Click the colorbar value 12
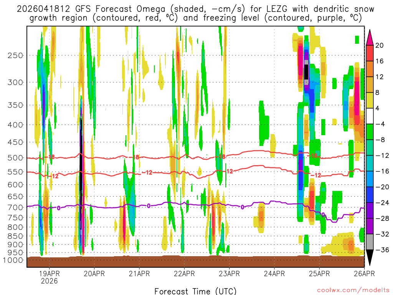Image resolution: width=393 pixels, height=295 pixels. (380, 77)
